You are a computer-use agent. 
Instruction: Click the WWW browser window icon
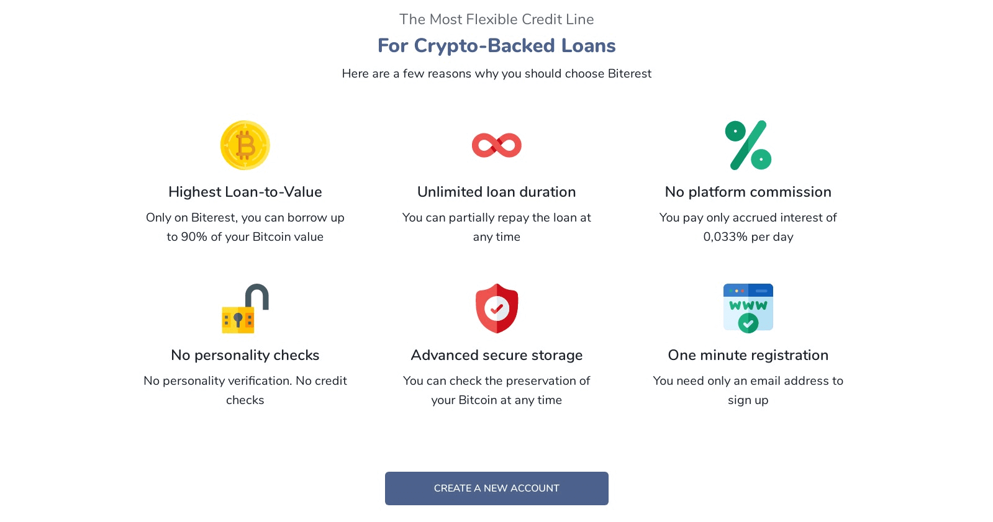click(748, 308)
